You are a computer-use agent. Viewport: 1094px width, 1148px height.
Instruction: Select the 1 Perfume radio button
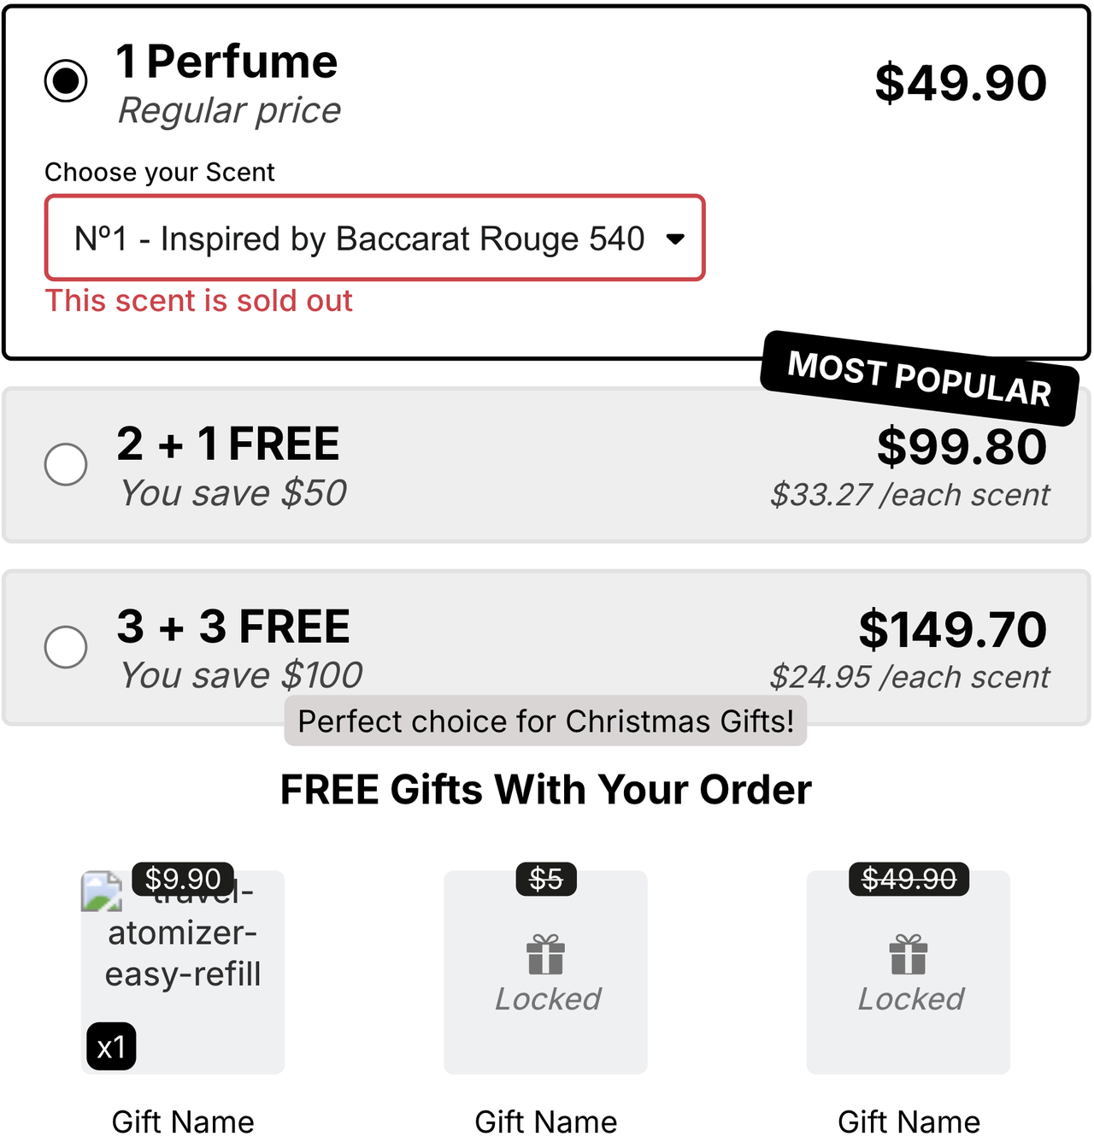tap(66, 81)
